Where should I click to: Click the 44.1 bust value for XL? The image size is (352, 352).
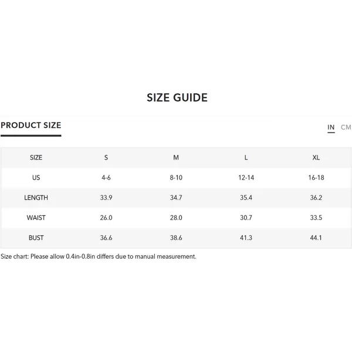coord(316,238)
